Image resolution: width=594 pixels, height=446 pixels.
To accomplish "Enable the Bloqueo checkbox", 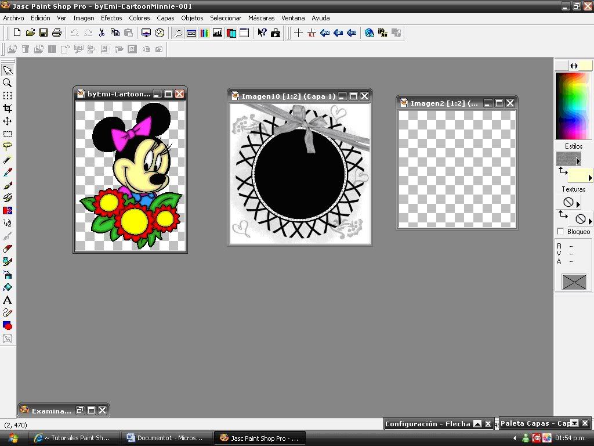I will click(x=560, y=232).
